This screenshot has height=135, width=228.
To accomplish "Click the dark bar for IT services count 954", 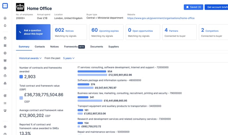I will coord(92,71).
